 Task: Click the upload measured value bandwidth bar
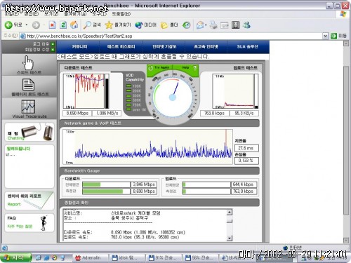[206, 191]
